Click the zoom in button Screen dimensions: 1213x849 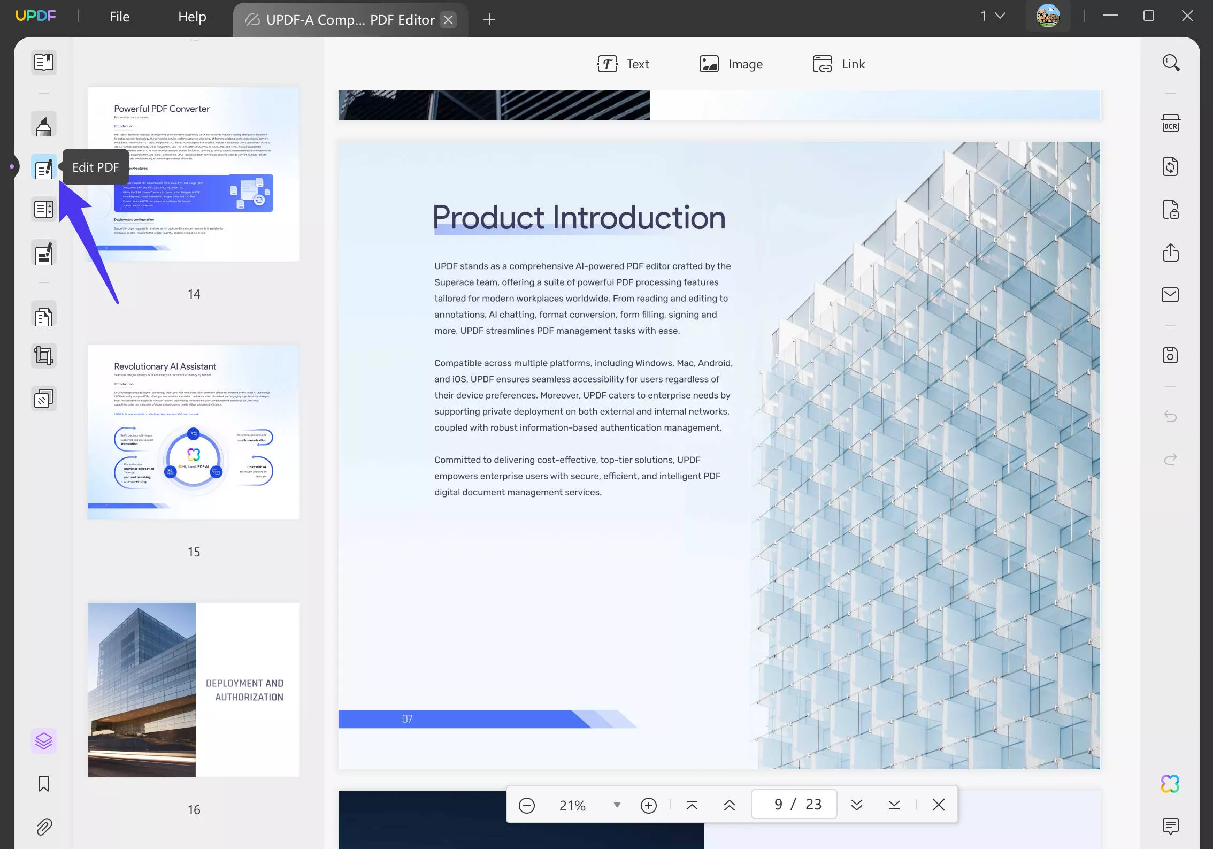click(648, 805)
